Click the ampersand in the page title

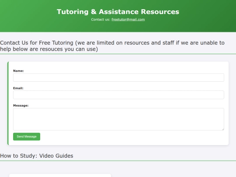(x=94, y=12)
